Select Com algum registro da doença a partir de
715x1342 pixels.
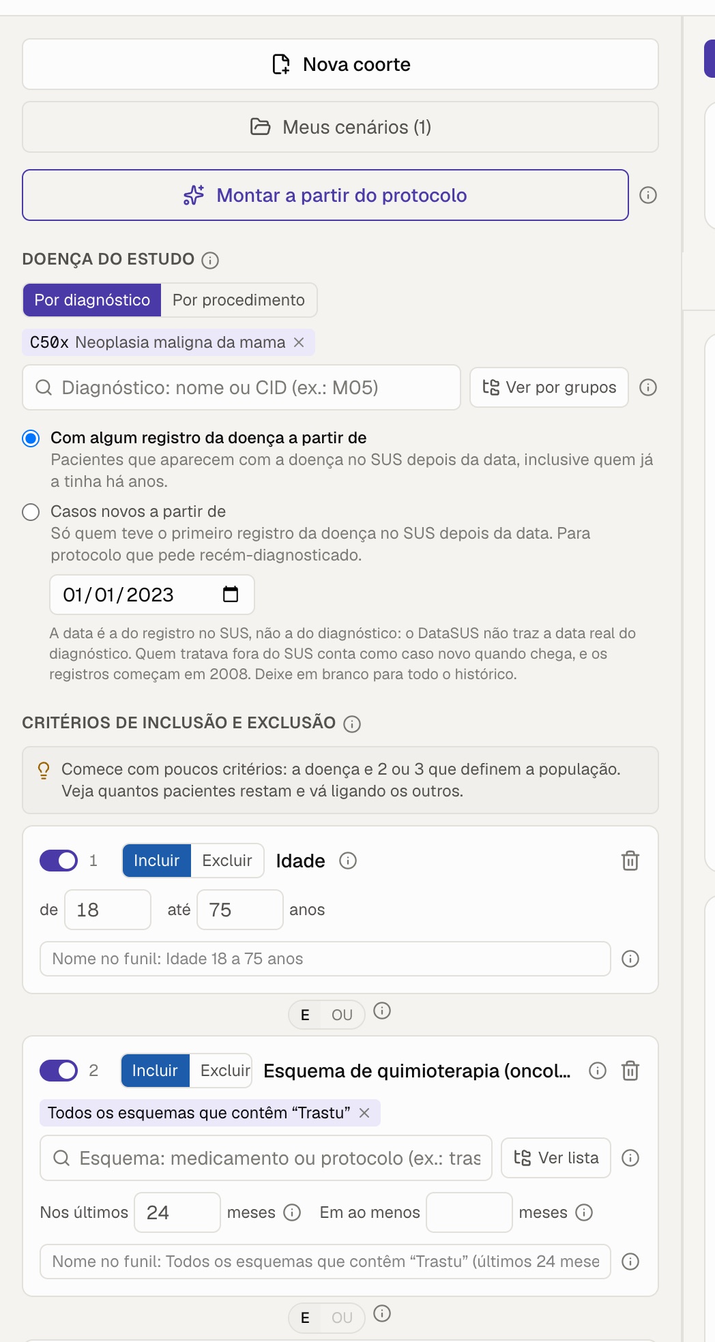[x=31, y=438]
